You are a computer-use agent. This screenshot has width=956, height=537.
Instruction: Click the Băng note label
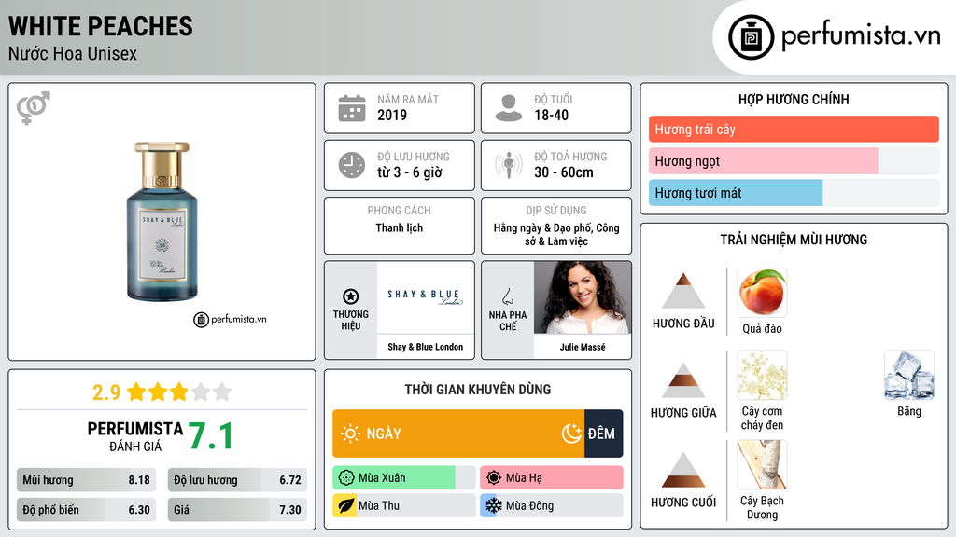pyautogui.click(x=909, y=411)
